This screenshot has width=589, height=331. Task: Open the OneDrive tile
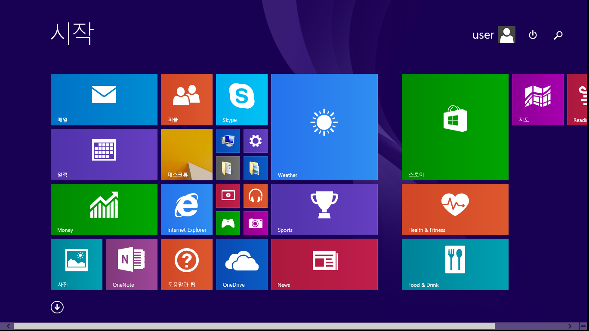[x=241, y=264]
